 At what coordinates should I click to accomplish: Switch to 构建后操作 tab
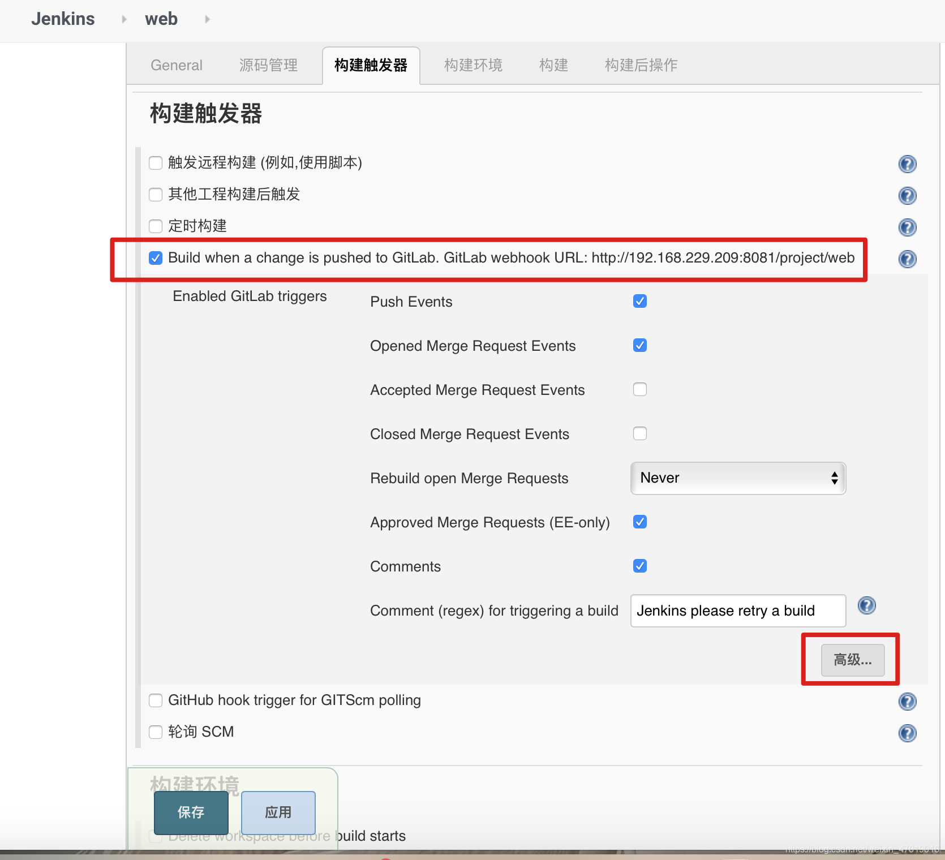tap(641, 65)
